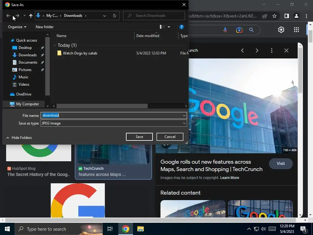This screenshot has height=235, width=313.
Task: Click the file list horizontal scrollbar
Action: point(102,106)
